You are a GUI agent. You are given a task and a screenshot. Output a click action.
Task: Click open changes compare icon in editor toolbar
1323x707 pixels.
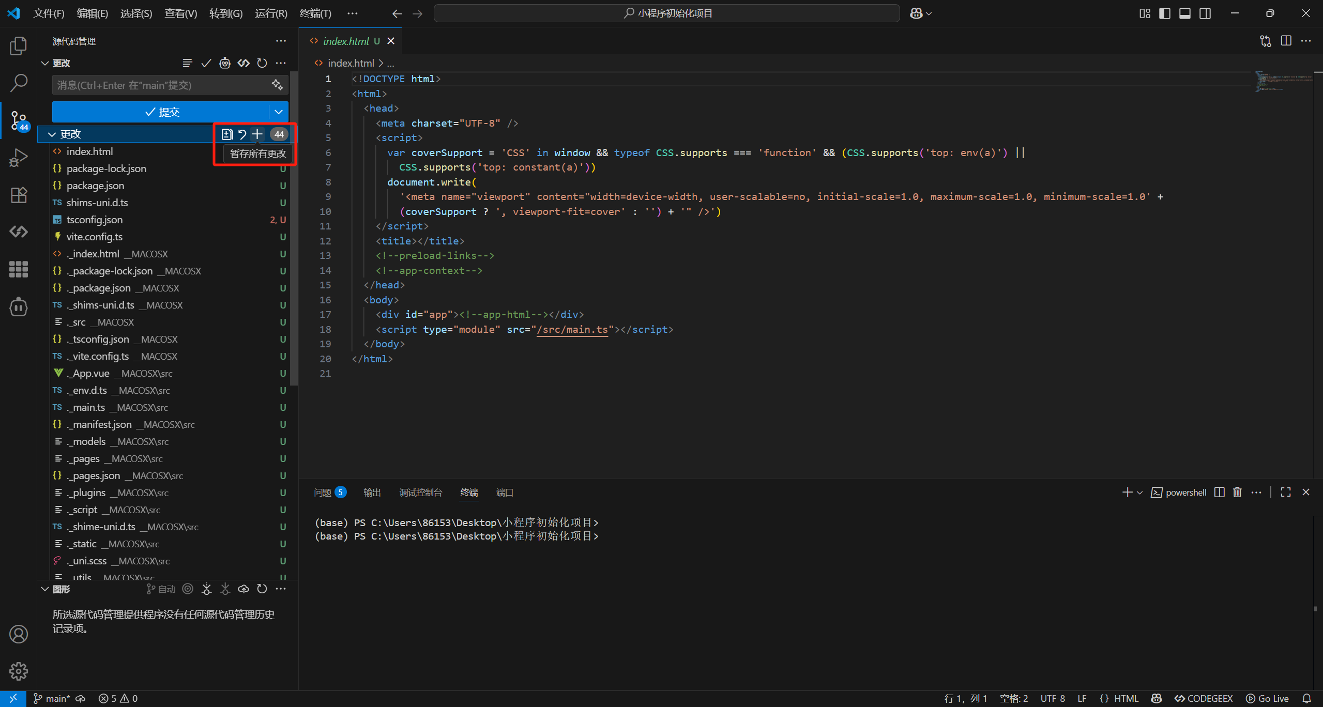1266,41
